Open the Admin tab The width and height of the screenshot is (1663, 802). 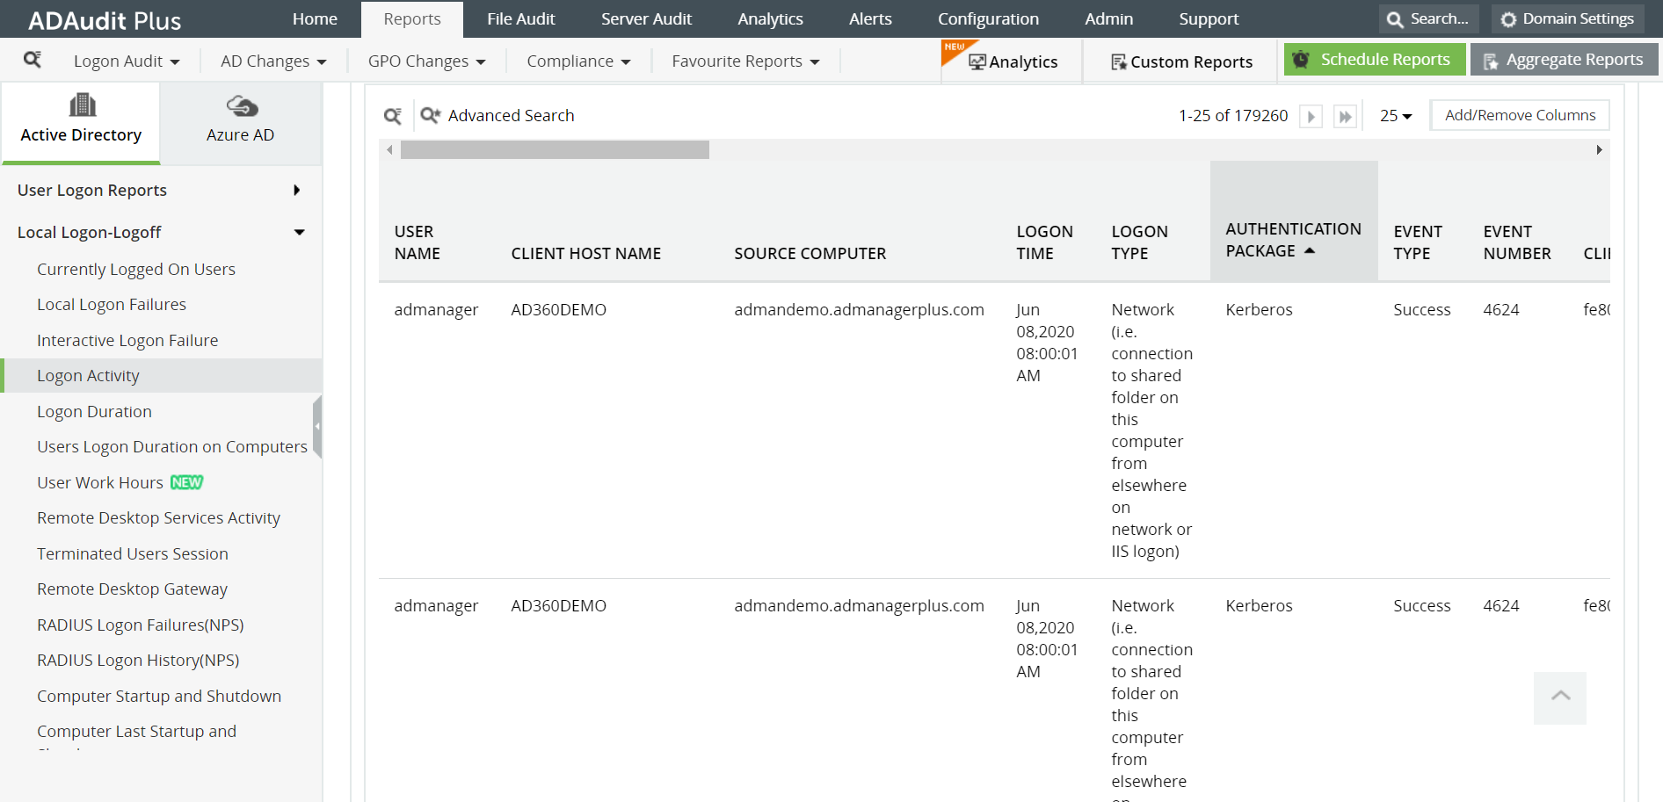[x=1108, y=19]
